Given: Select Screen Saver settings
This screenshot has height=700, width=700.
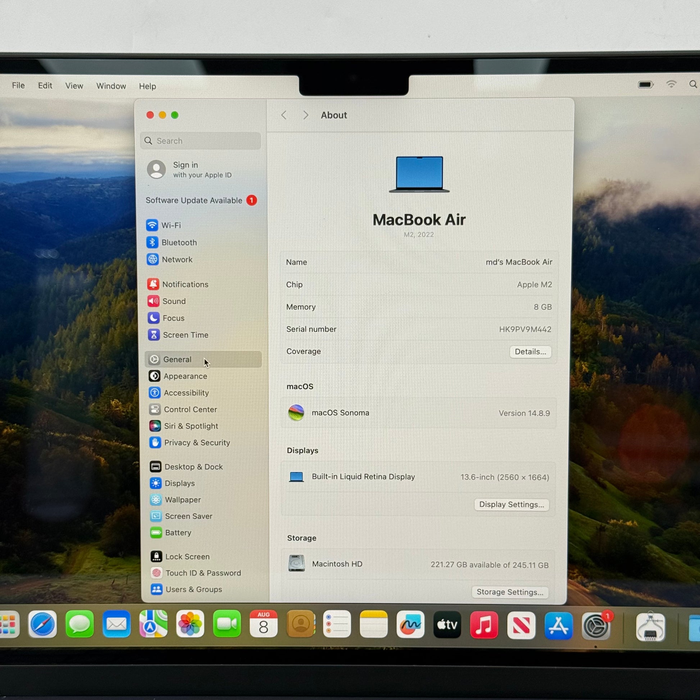Looking at the screenshot, I should point(182,516).
